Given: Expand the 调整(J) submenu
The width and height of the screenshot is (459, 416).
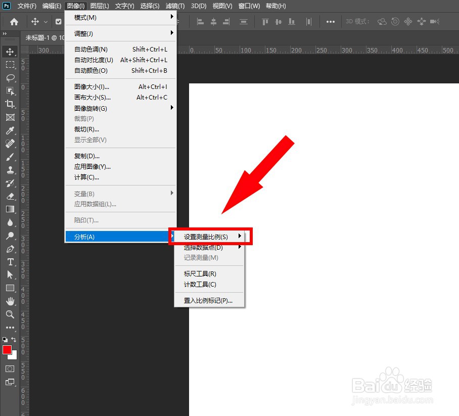Looking at the screenshot, I should point(121,33).
